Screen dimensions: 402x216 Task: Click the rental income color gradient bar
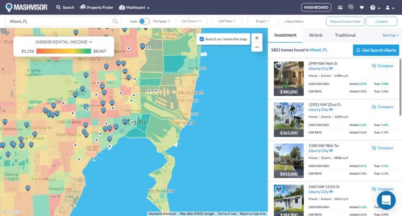coord(63,51)
